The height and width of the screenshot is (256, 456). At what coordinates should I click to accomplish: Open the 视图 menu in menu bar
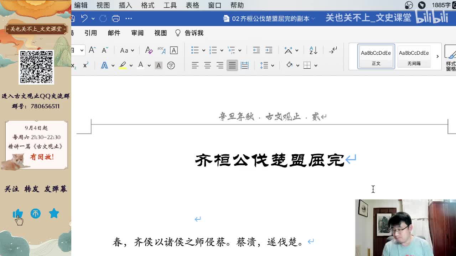103,5
